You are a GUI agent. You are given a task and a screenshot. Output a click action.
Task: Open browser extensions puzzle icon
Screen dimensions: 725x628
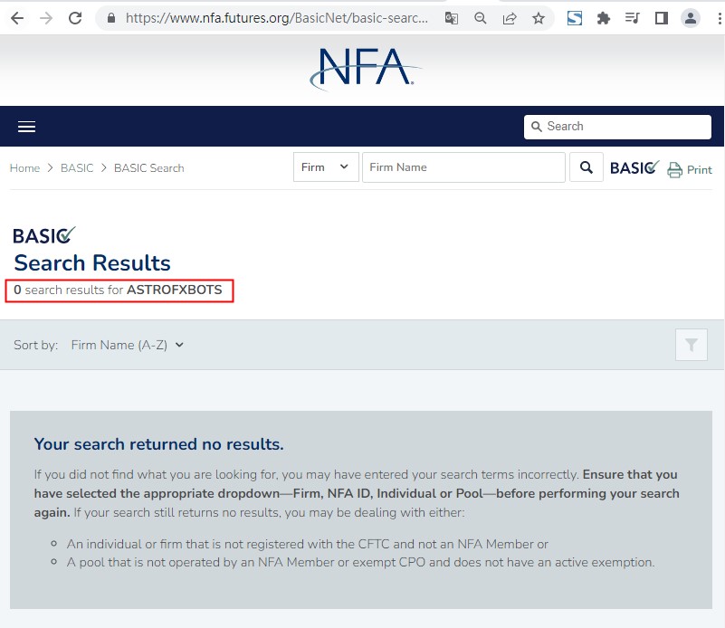pyautogui.click(x=604, y=18)
